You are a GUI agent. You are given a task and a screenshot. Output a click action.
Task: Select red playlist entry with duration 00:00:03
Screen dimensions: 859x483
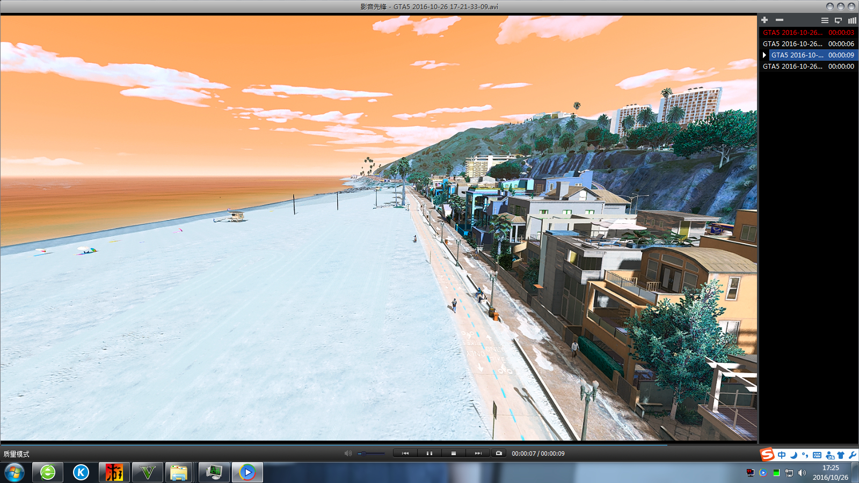coord(809,33)
